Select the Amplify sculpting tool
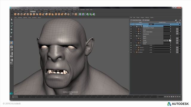 point(65,14)
